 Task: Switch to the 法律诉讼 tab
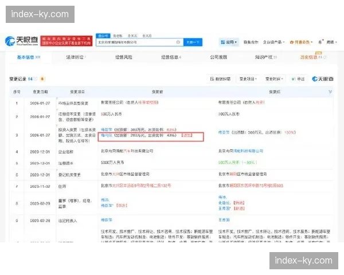[x=76, y=57]
